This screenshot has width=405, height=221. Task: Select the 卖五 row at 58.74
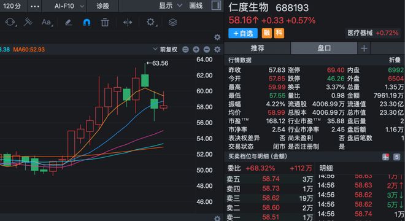(x=270, y=179)
